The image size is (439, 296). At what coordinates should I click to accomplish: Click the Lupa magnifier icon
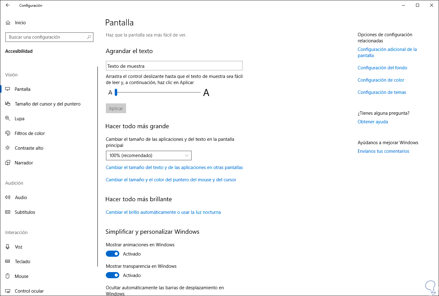point(8,118)
